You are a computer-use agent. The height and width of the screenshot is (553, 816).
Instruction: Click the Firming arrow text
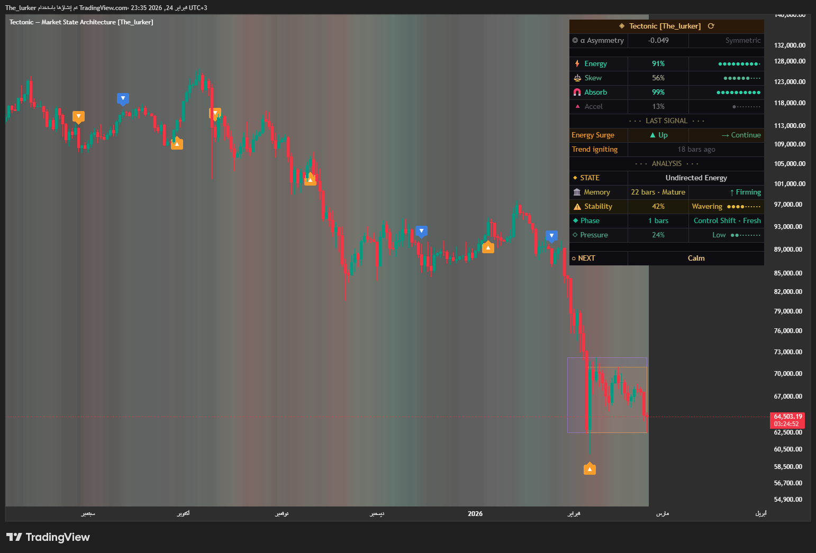point(745,192)
